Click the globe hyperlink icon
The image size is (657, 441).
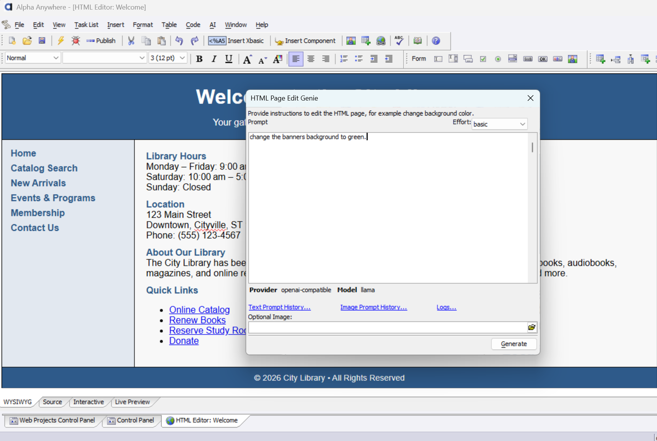point(381,41)
